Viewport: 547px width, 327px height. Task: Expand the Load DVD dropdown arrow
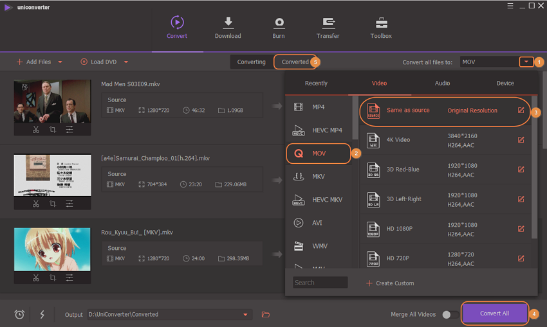tap(126, 62)
